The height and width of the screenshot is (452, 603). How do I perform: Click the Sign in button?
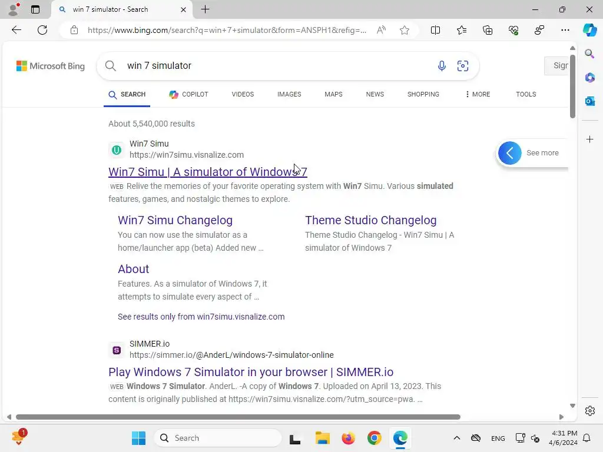(556, 66)
